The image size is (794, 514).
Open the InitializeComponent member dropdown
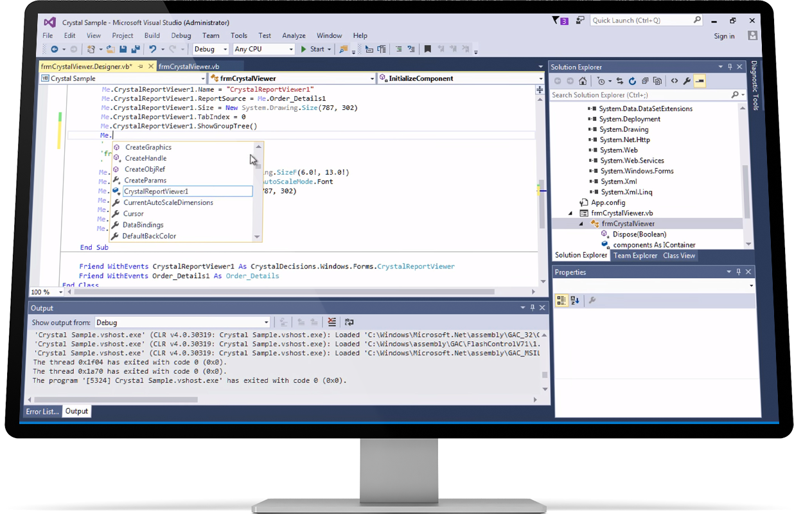pyautogui.click(x=461, y=78)
